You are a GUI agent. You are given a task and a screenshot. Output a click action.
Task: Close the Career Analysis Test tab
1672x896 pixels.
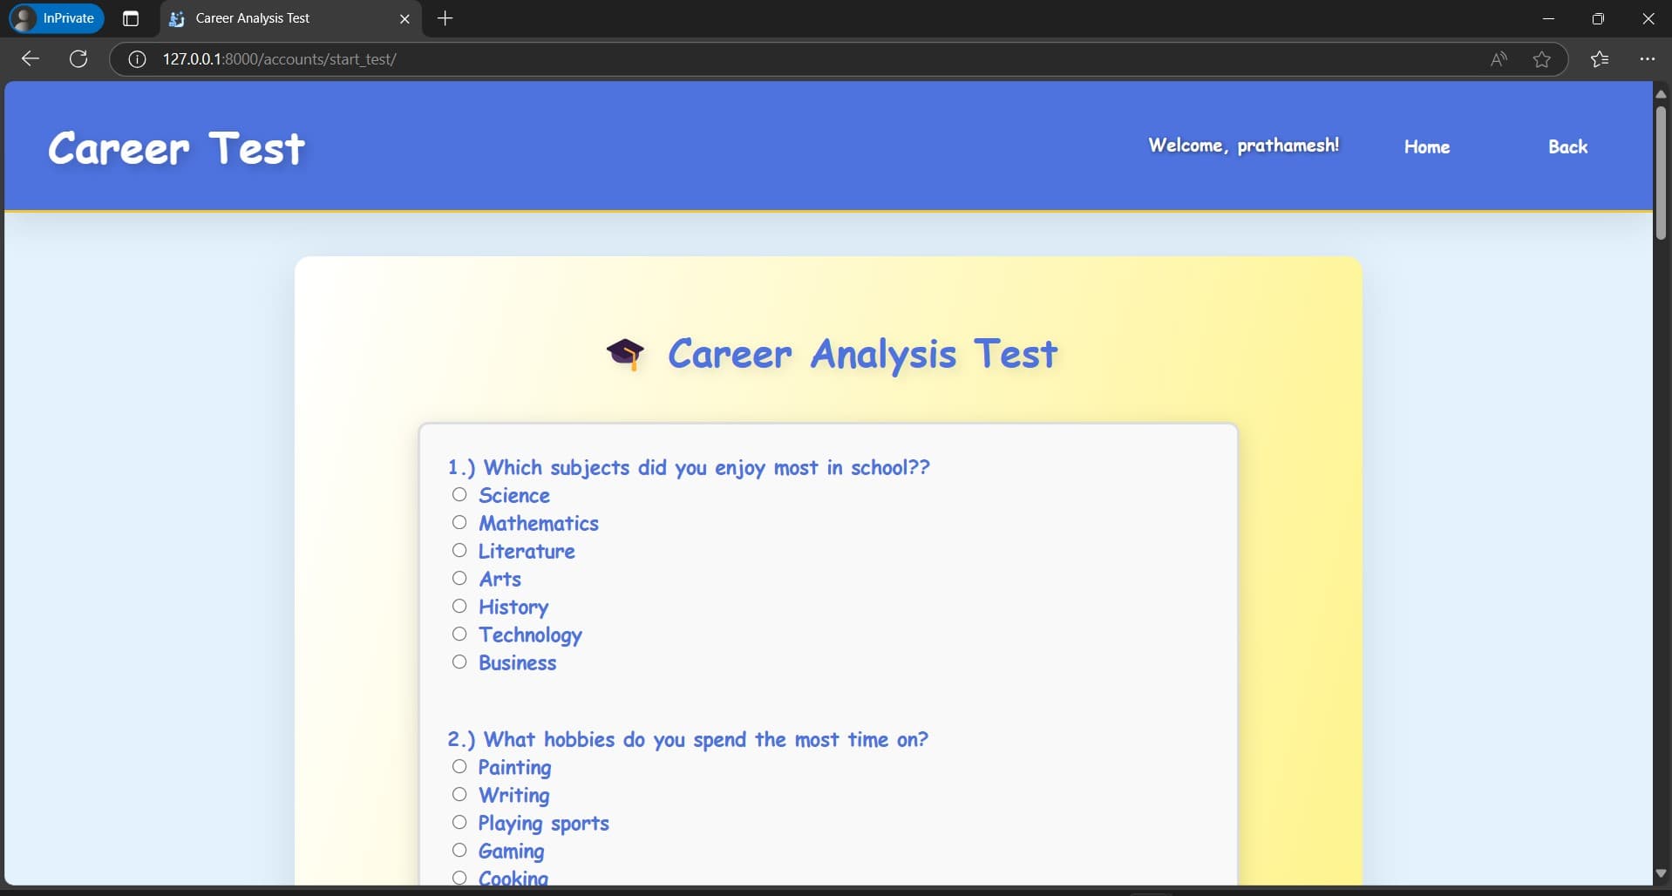click(404, 18)
